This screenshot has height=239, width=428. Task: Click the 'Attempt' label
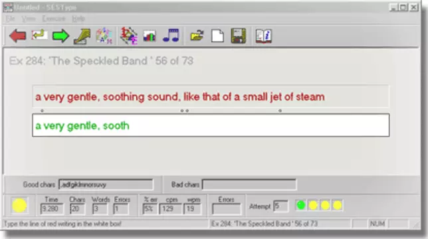tap(260, 206)
